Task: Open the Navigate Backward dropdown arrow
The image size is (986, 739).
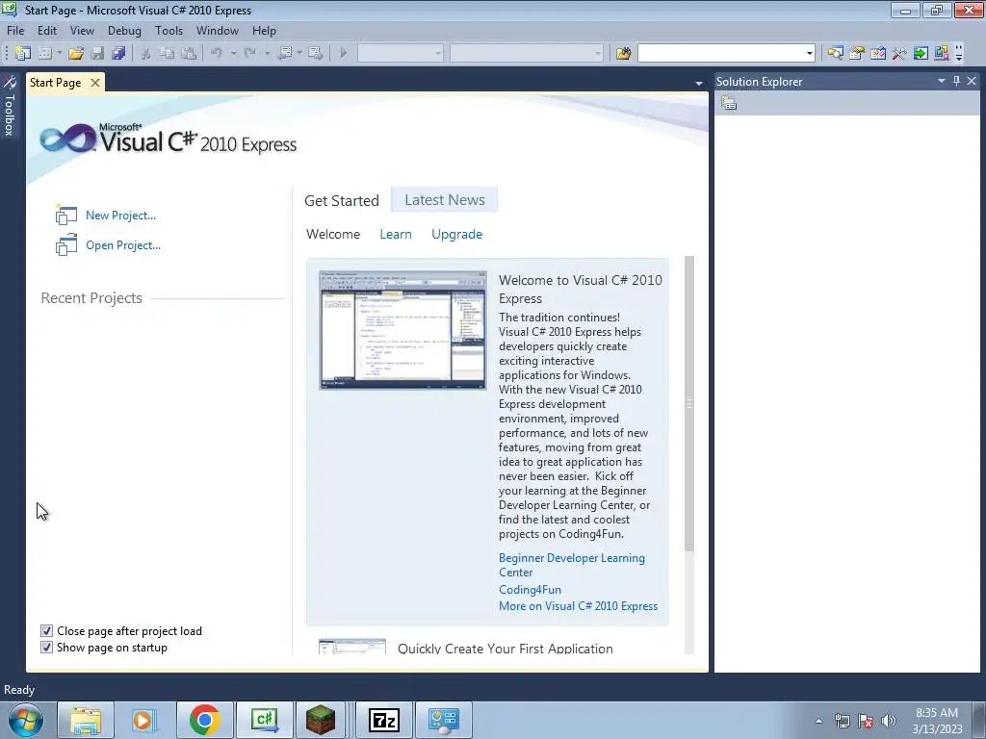Action: [x=299, y=54]
